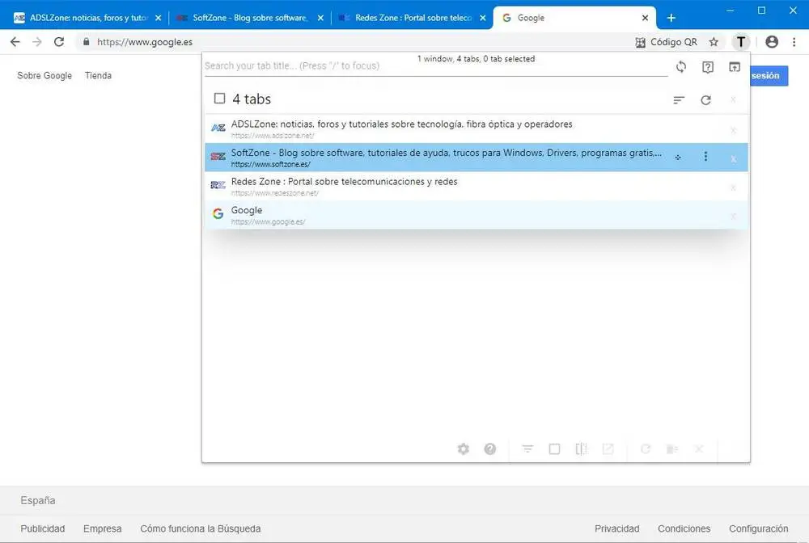
Task: Click the reload selected tabs footer icon
Action: [646, 448]
